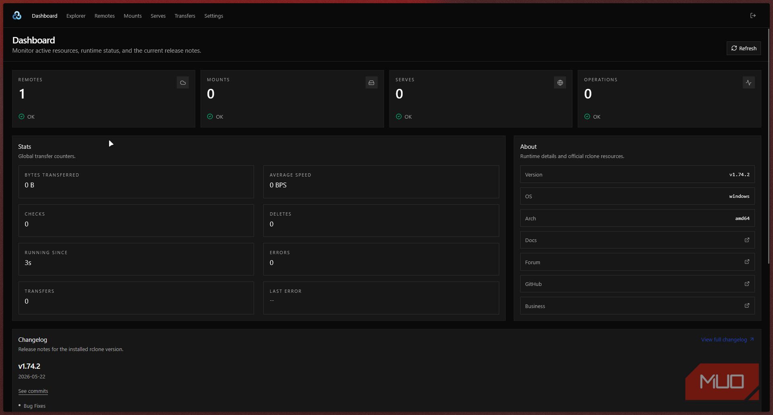This screenshot has width=773, height=415.
Task: Switch to the Explorer tab
Action: coord(76,16)
